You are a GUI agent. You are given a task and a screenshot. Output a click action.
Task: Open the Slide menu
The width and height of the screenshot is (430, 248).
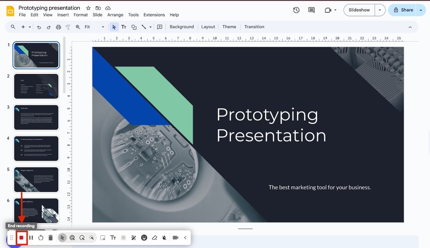[97, 15]
